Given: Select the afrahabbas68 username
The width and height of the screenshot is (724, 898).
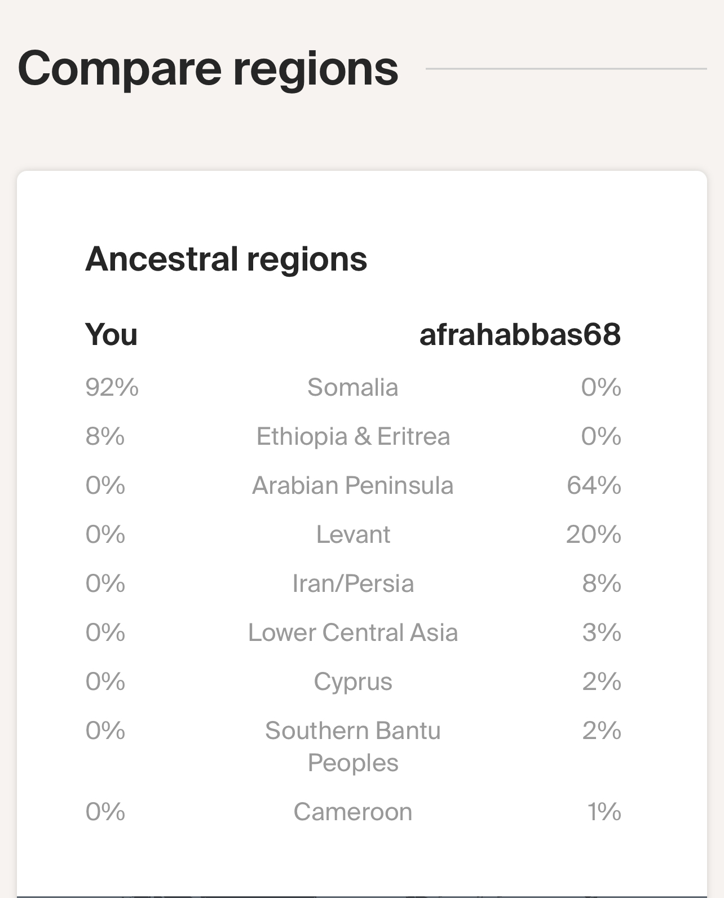Looking at the screenshot, I should 520,334.
